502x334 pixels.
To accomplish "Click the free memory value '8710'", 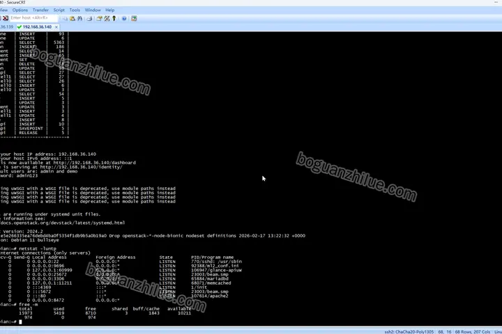I will pyautogui.click(x=91, y=313).
